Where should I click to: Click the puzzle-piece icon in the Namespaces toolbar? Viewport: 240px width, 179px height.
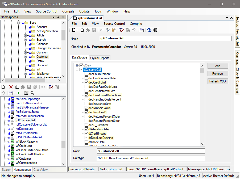tap(23, 87)
